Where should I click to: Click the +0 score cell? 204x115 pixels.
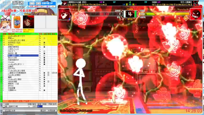(x=53, y=6)
